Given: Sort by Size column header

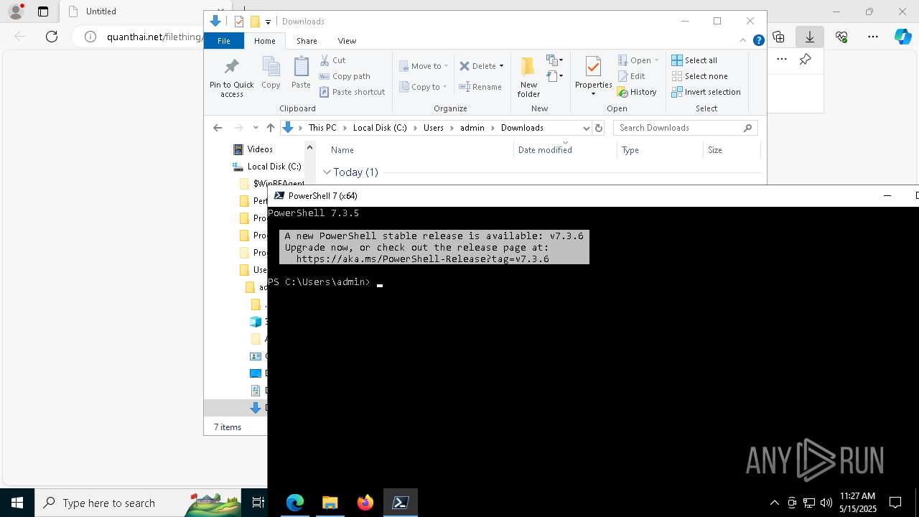Looking at the screenshot, I should [731, 149].
